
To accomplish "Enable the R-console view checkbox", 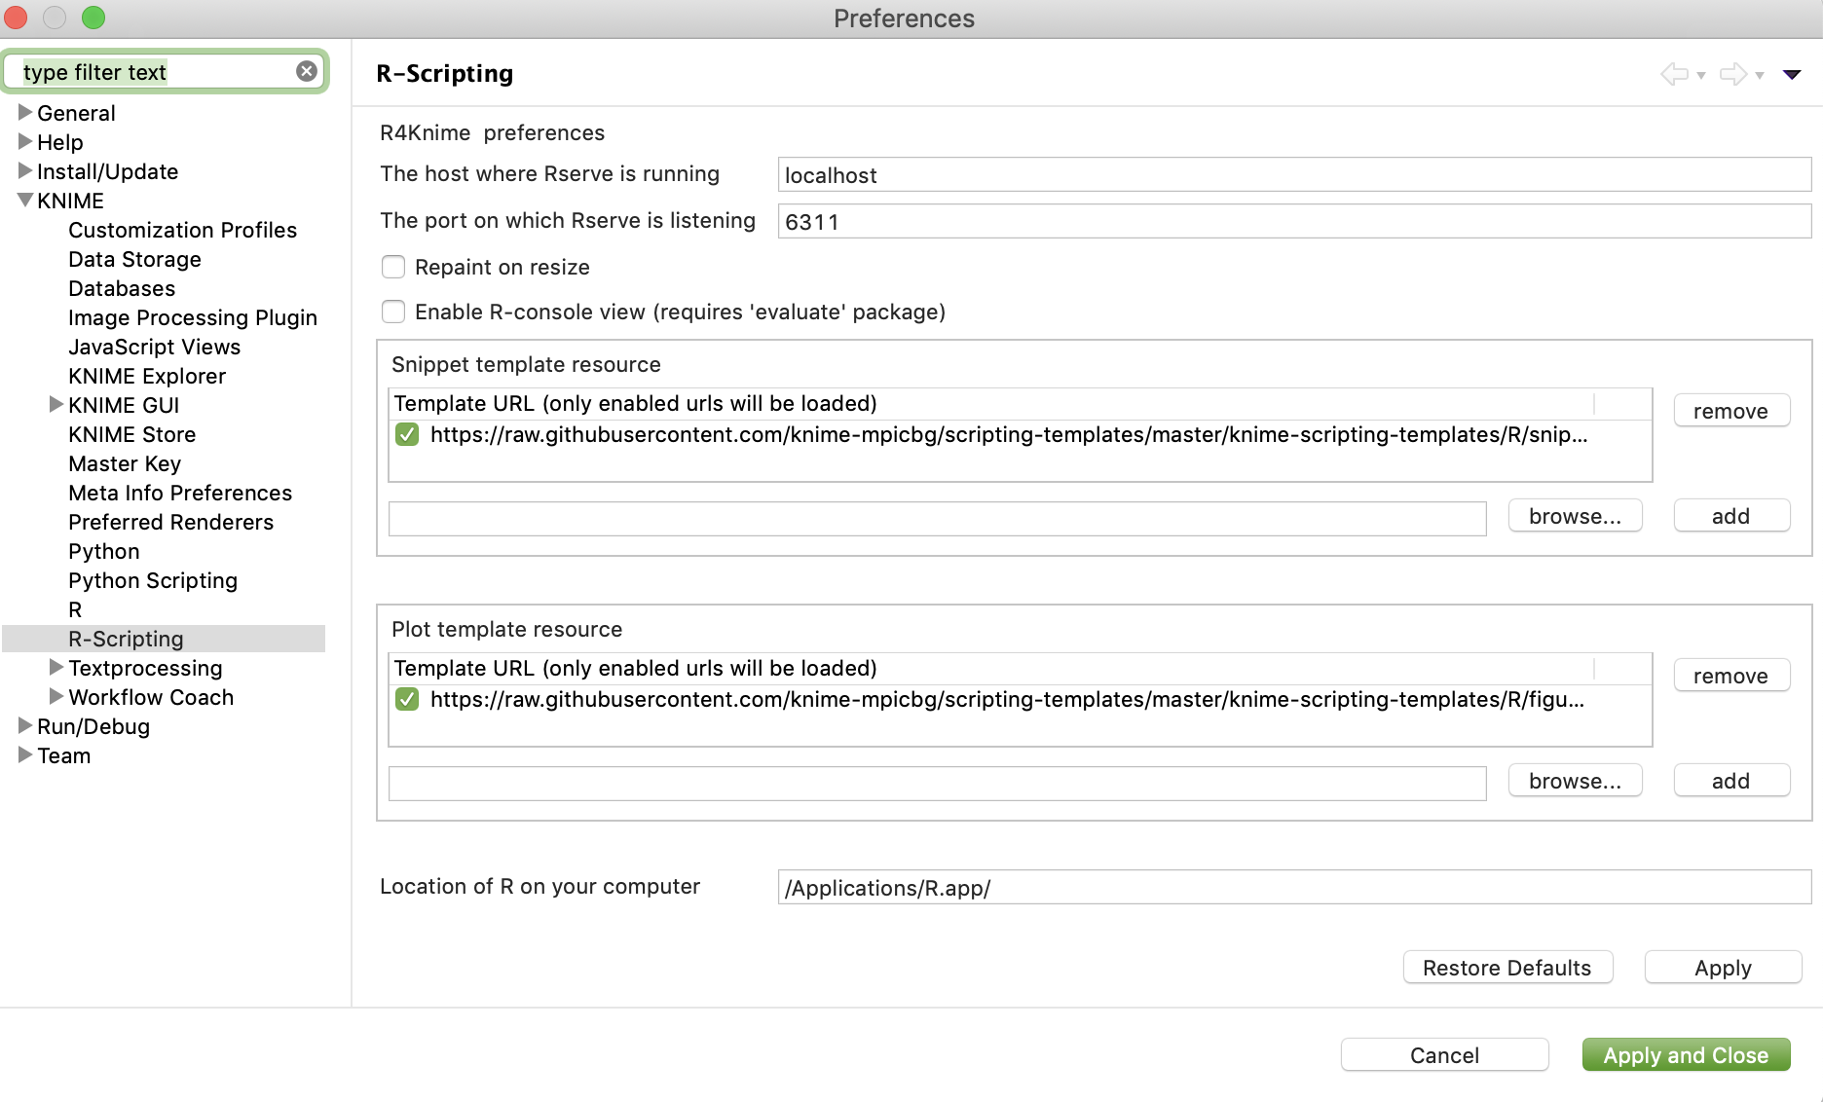I will [x=393, y=312].
